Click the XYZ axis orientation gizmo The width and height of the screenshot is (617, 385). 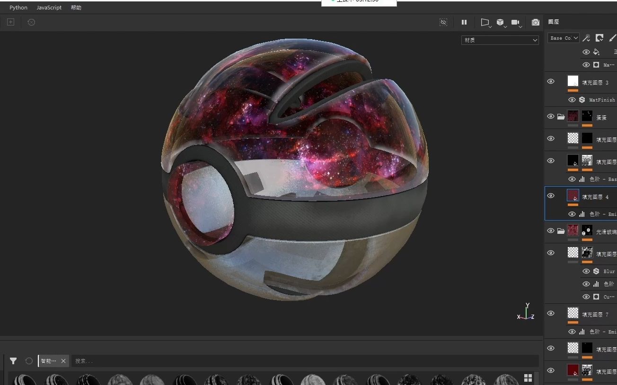[526, 312]
